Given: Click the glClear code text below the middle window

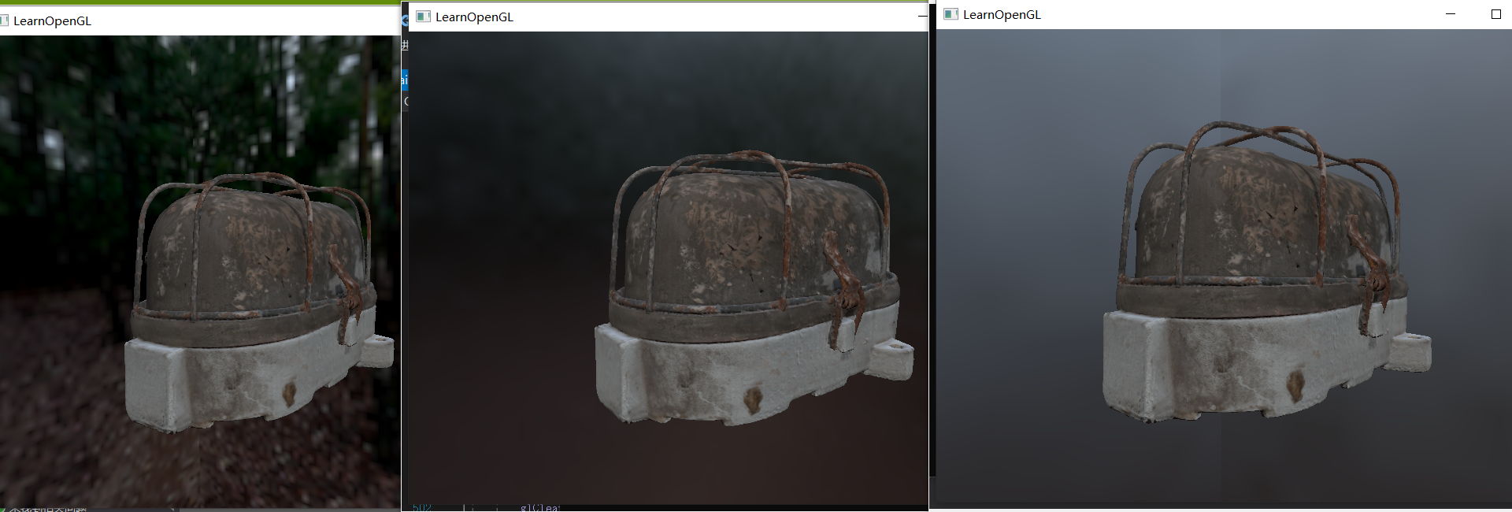Looking at the screenshot, I should (x=539, y=507).
